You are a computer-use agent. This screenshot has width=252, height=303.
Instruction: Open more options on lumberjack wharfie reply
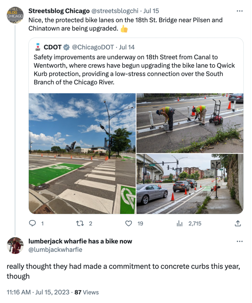tap(240, 241)
